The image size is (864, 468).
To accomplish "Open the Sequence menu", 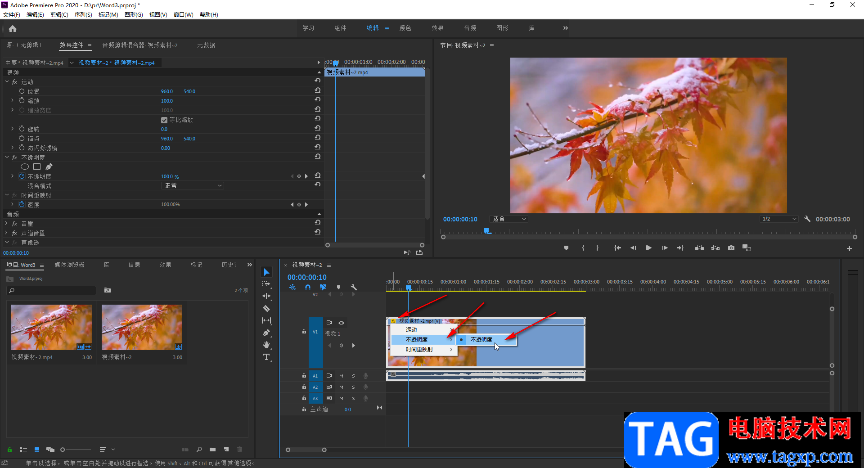I will 83,15.
